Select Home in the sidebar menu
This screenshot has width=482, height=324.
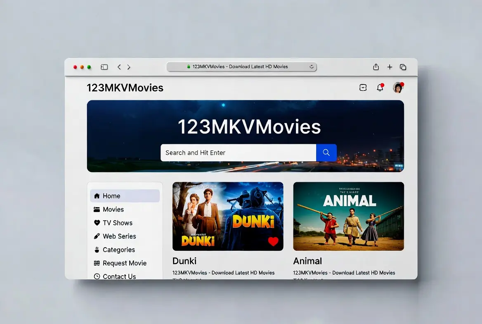pos(125,196)
